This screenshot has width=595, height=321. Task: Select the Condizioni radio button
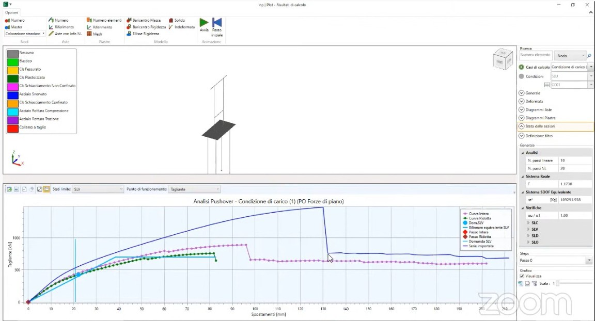pyautogui.click(x=522, y=76)
